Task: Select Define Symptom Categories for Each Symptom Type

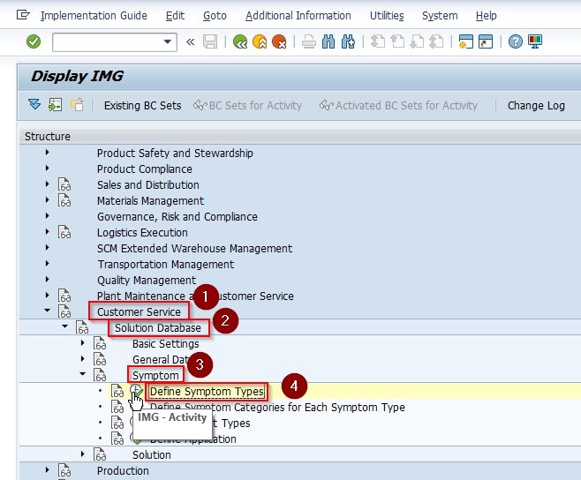Action: 277,408
